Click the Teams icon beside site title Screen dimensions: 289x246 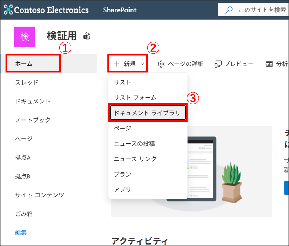click(87, 36)
